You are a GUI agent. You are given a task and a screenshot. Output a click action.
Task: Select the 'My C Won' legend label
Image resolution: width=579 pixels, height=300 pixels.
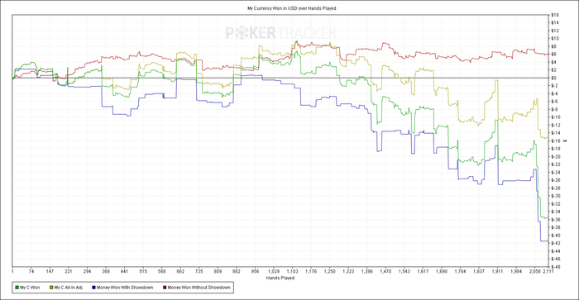[x=30, y=288]
